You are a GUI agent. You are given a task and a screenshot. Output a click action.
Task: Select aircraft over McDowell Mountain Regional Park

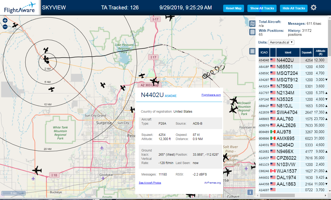click(234, 109)
